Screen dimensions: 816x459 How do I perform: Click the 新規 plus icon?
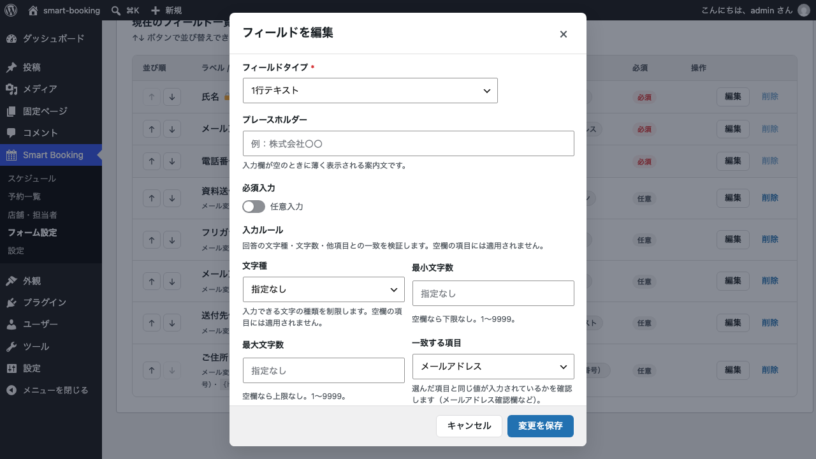click(155, 10)
